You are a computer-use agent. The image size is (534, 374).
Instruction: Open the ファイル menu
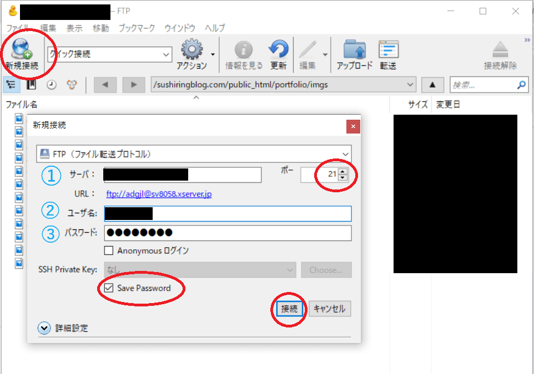pos(18,28)
